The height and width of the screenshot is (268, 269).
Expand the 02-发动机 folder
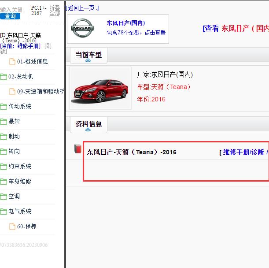[x=21, y=76]
